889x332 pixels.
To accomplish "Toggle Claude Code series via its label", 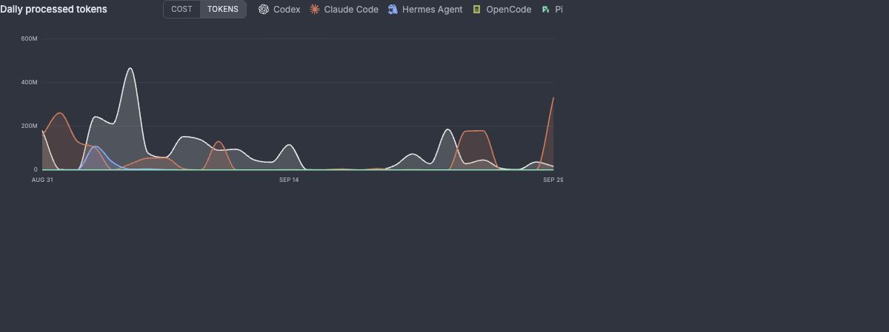I will pos(351,10).
